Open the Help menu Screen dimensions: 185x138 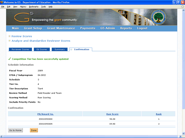51,7
